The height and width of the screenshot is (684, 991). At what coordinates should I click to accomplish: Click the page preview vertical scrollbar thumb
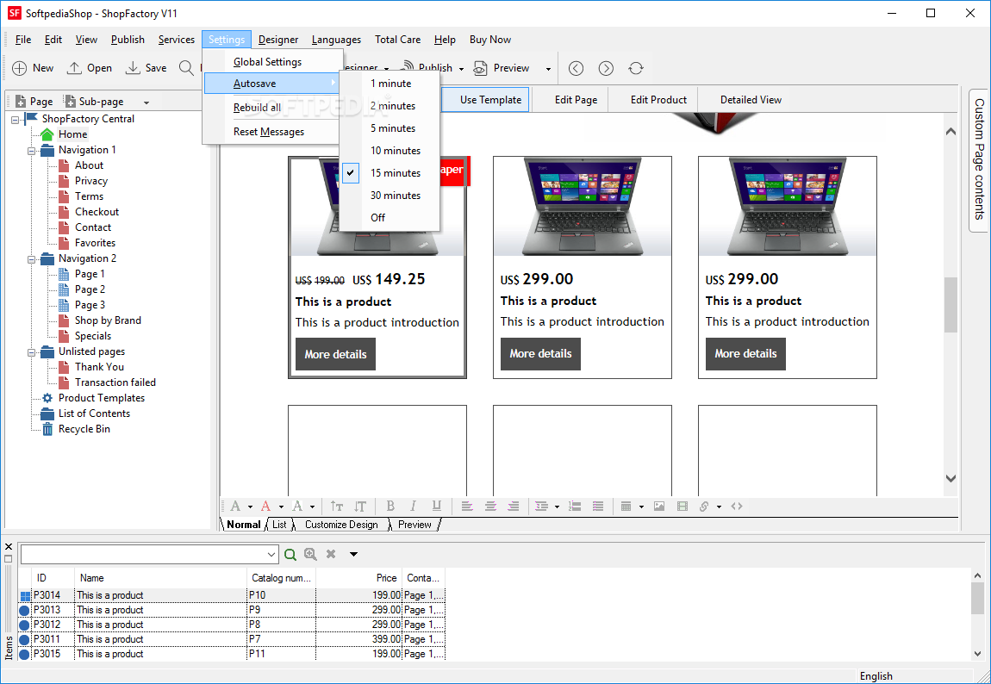pyautogui.click(x=950, y=305)
